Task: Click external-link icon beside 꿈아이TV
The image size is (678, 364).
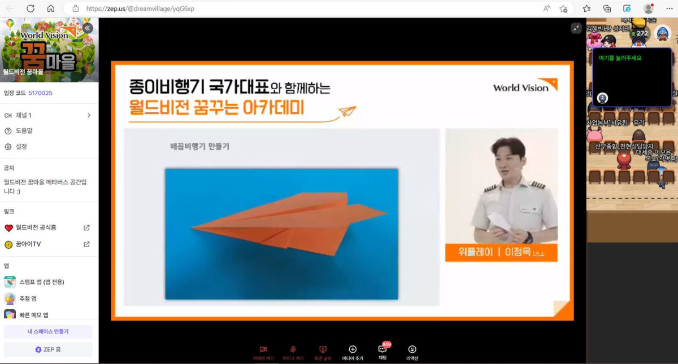Action: tap(86, 244)
